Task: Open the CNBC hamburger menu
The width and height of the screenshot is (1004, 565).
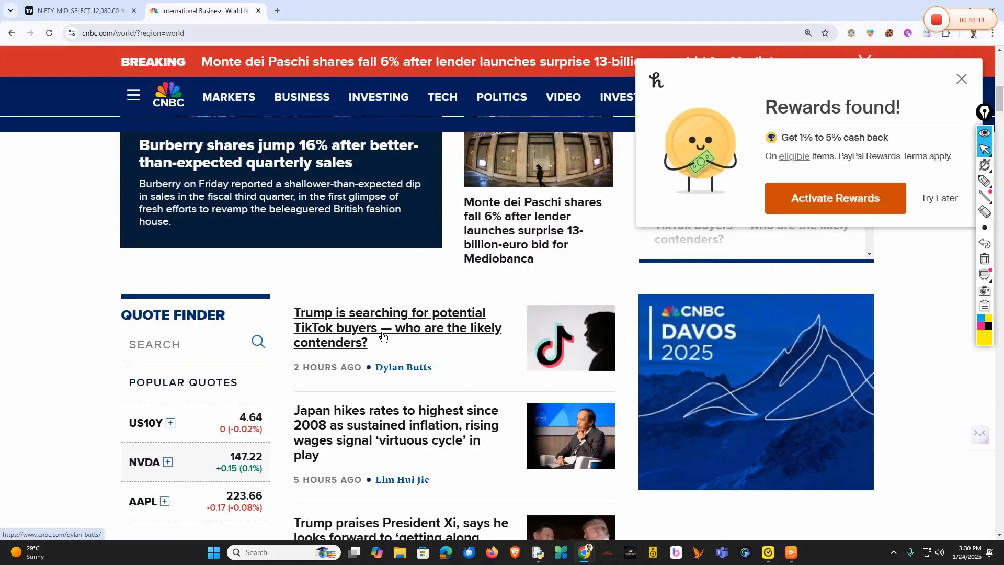Action: coord(133,95)
